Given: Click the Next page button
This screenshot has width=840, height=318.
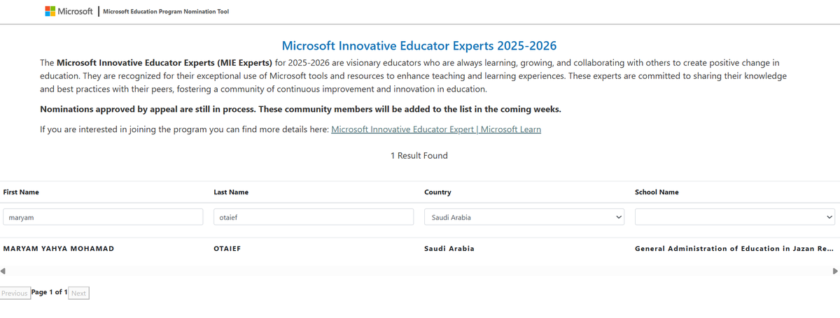Looking at the screenshot, I should (x=78, y=293).
